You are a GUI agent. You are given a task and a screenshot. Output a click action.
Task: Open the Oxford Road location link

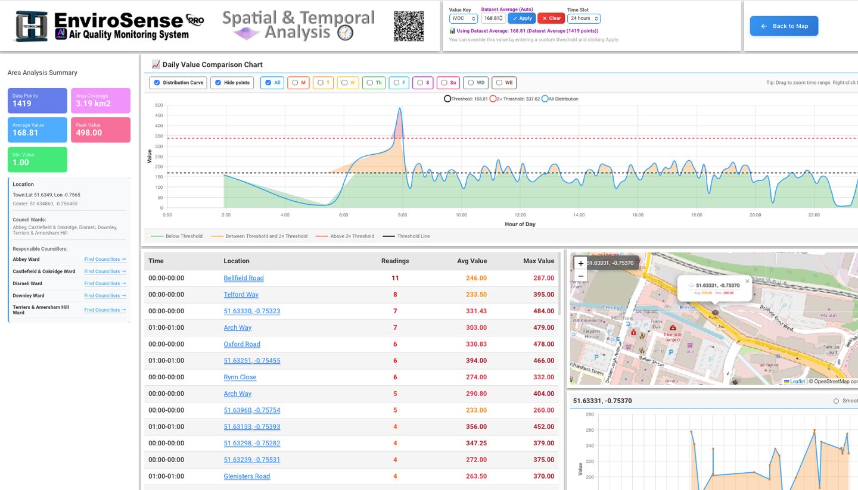(242, 344)
